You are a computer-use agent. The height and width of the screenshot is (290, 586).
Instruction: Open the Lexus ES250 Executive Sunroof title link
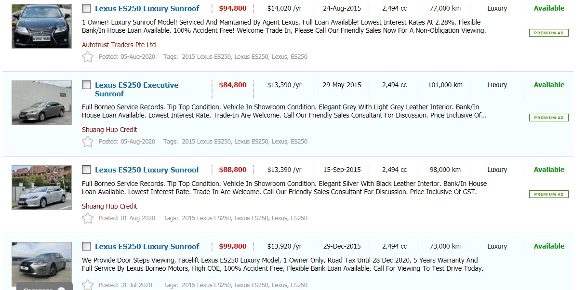point(136,89)
